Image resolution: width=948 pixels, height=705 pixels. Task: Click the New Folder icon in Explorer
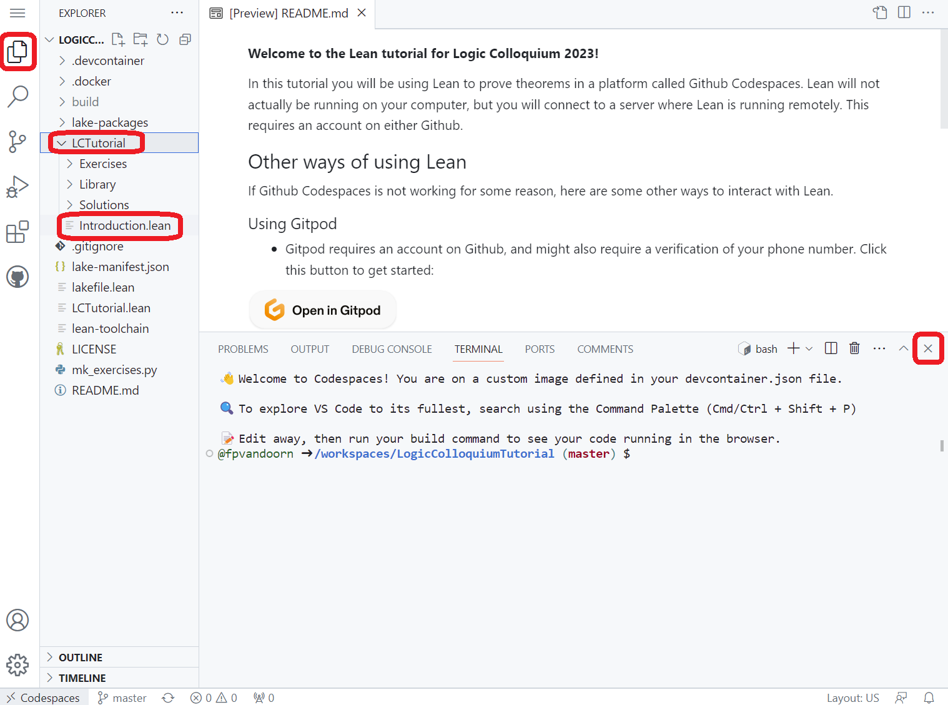point(141,39)
